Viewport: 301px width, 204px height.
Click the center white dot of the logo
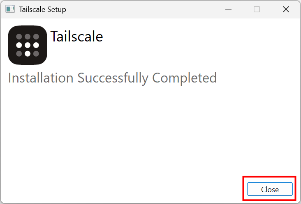pos(28,45)
